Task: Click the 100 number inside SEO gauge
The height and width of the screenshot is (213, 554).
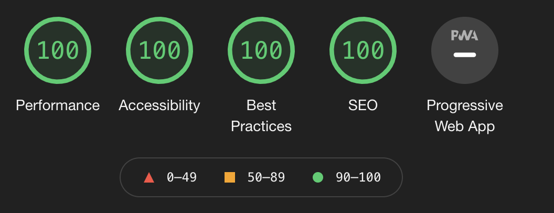Action: coord(363,50)
